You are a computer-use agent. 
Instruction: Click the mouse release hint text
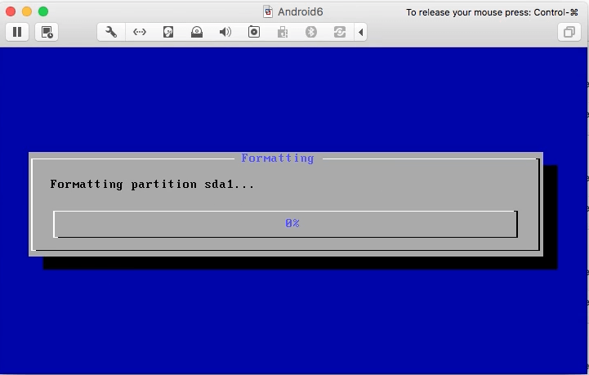(492, 12)
